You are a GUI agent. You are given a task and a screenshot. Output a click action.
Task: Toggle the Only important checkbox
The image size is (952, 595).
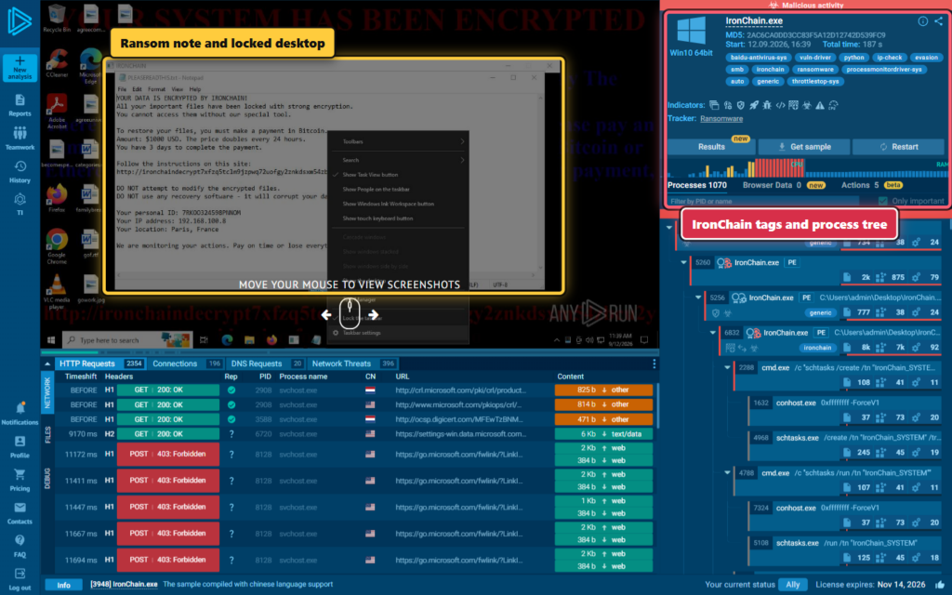[x=883, y=201]
